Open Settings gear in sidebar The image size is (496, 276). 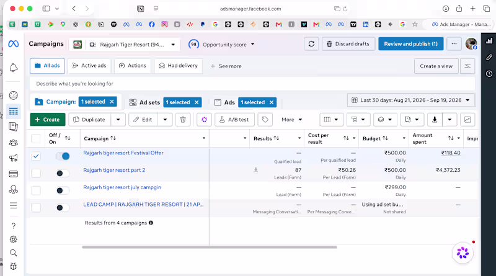(x=13, y=239)
